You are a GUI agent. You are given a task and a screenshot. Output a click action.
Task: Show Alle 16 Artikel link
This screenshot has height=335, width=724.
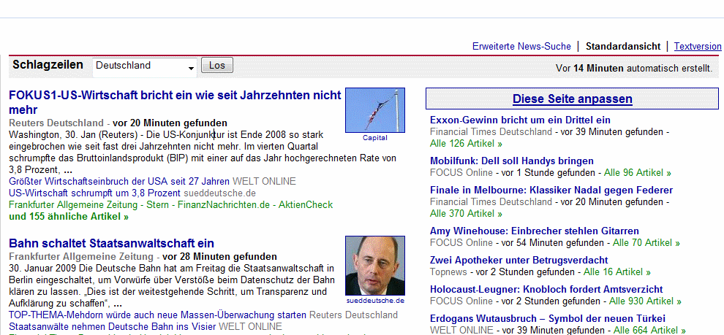click(x=617, y=272)
